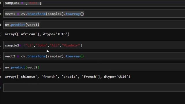Select the vect2 = cv.transform(sample2) cell
This screenshot has height=104, width=185.
(94, 56)
